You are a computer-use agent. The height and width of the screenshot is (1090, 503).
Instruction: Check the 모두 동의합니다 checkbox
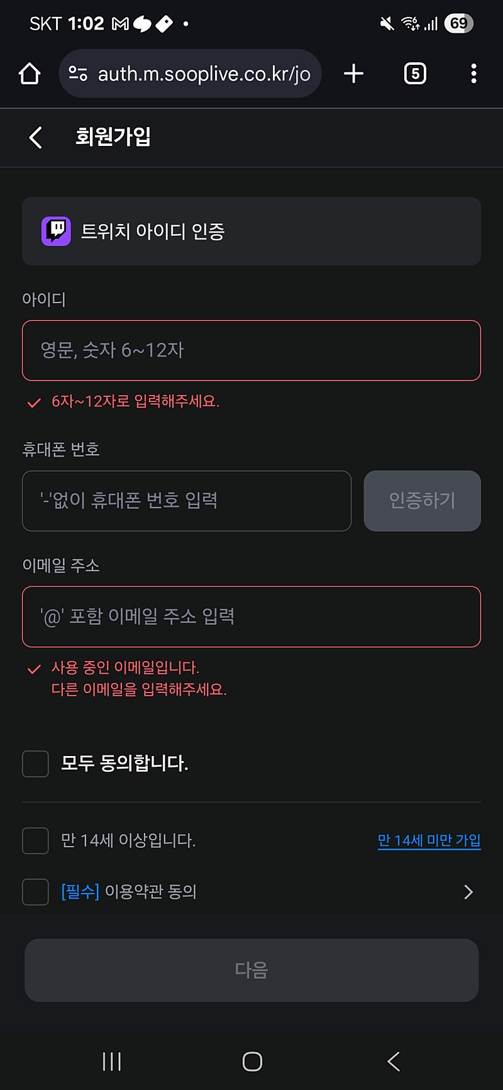[x=35, y=764]
